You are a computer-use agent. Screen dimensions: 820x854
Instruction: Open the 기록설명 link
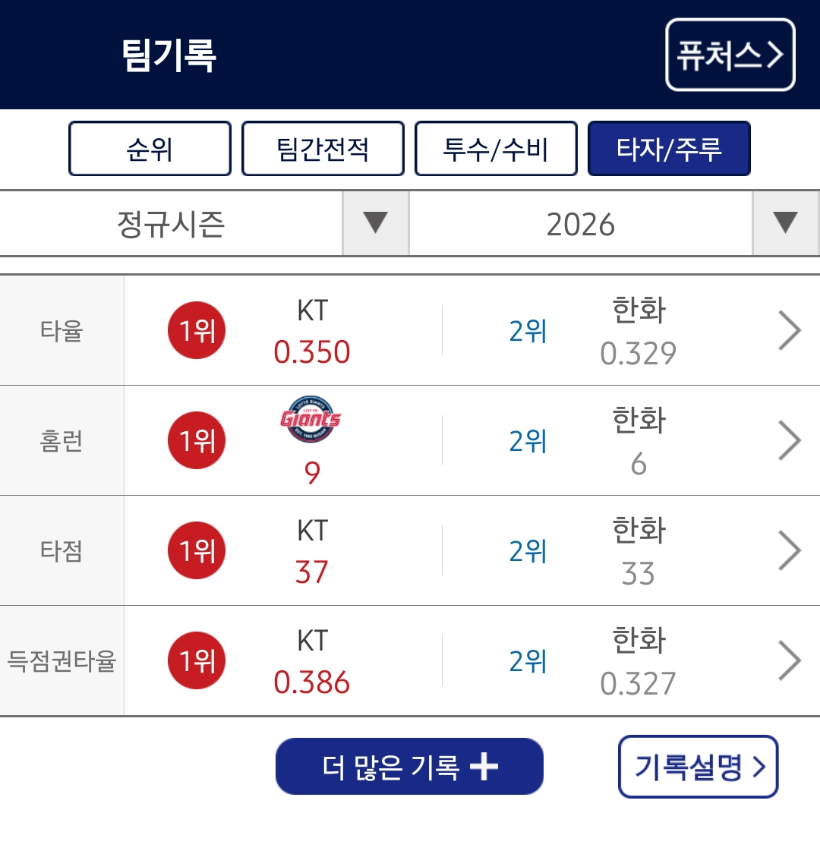(699, 767)
